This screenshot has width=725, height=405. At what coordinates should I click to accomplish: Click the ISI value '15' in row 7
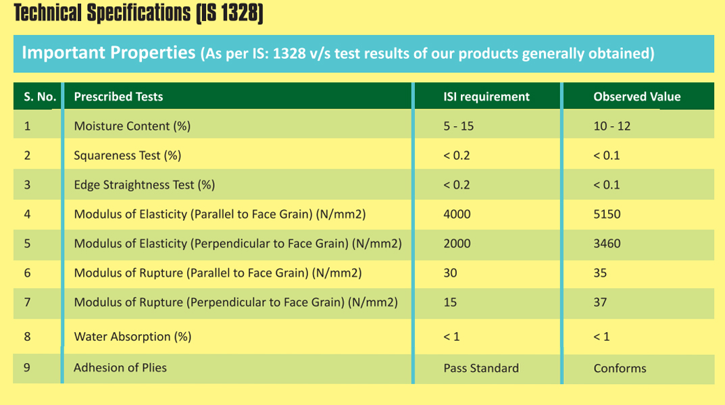tap(451, 302)
